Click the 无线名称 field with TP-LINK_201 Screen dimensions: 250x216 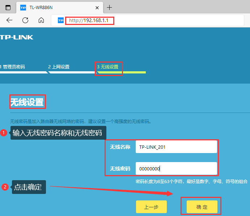176,147
